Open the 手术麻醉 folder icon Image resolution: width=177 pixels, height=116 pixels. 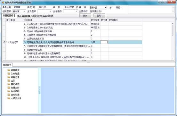tap(9, 91)
